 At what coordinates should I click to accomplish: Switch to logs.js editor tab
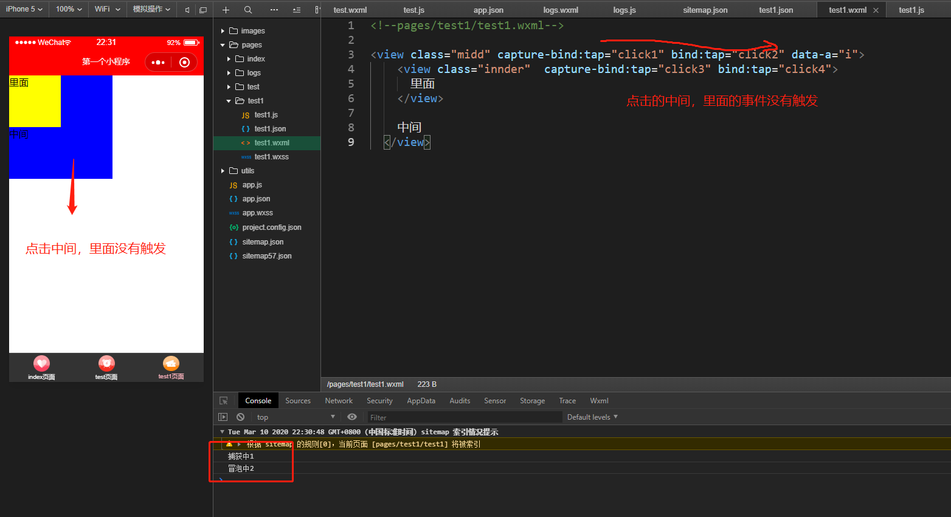click(x=624, y=10)
